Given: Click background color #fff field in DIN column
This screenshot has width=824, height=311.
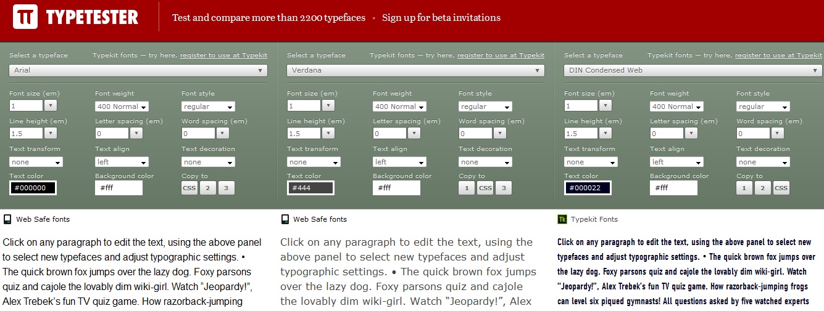Looking at the screenshot, I should tap(673, 188).
